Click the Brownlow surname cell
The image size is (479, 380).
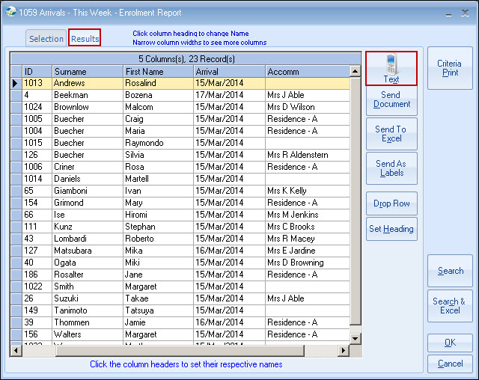click(88, 107)
